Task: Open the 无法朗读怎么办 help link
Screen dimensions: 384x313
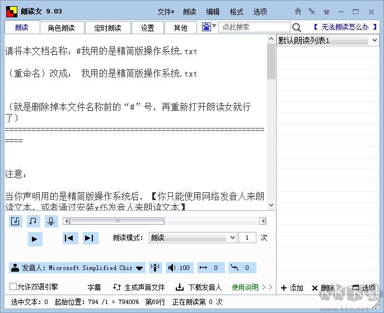Action: [345, 27]
